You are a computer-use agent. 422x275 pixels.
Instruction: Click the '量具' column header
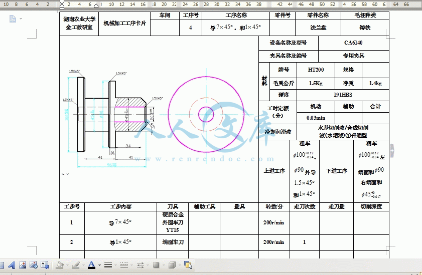tap(239, 206)
